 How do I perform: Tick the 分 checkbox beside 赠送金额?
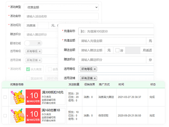pos(117,50)
